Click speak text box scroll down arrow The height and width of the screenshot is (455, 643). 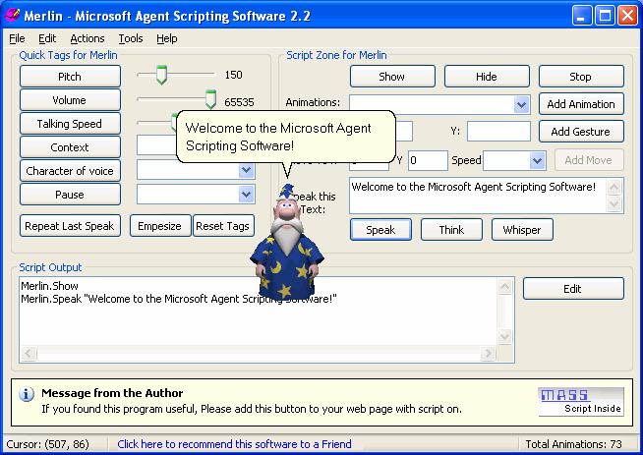tap(614, 203)
